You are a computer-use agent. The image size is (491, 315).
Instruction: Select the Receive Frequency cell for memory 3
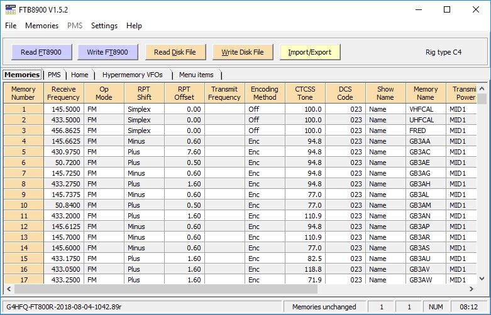tap(64, 131)
